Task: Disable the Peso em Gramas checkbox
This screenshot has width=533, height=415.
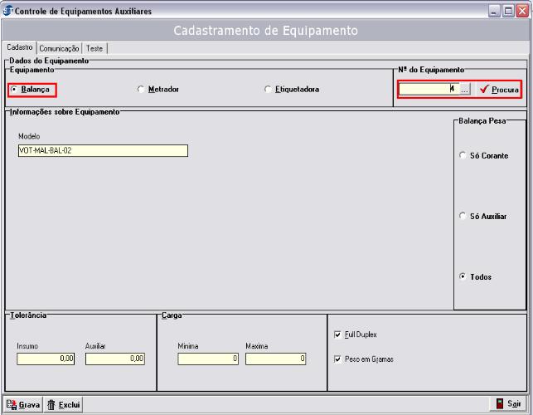Action: coord(337,359)
